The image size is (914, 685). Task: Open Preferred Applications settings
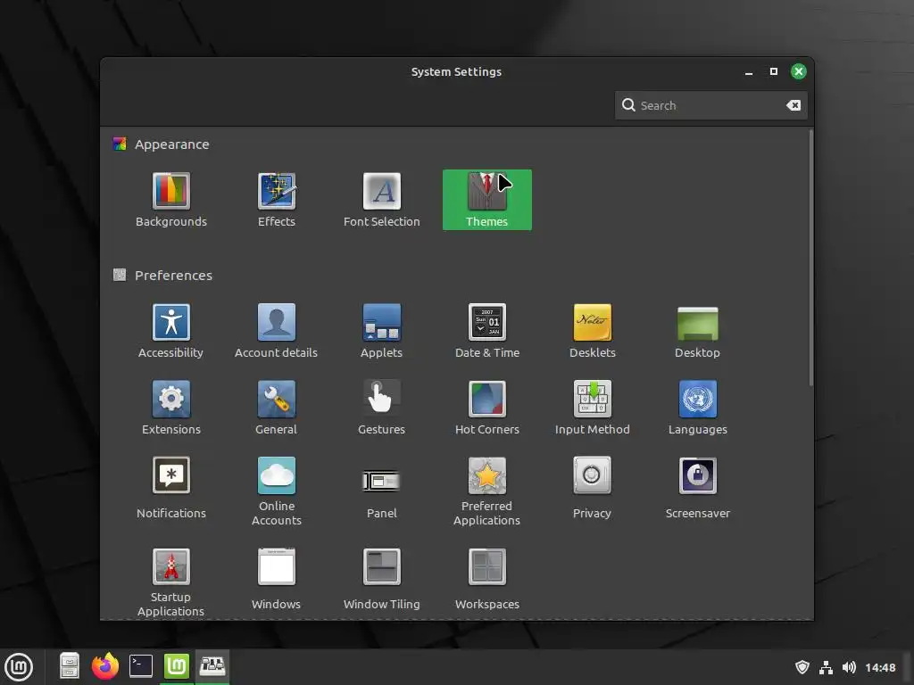(x=486, y=491)
